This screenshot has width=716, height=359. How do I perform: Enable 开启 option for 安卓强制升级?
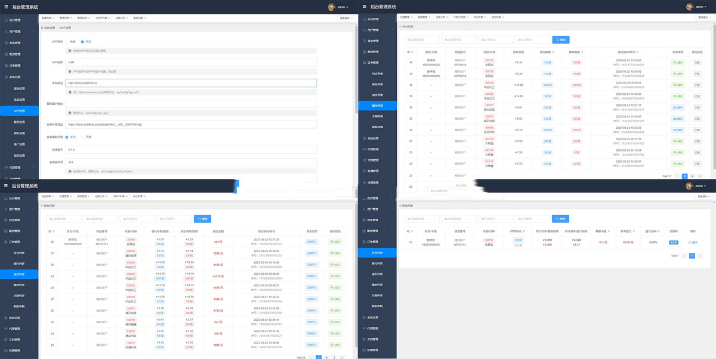click(82, 137)
